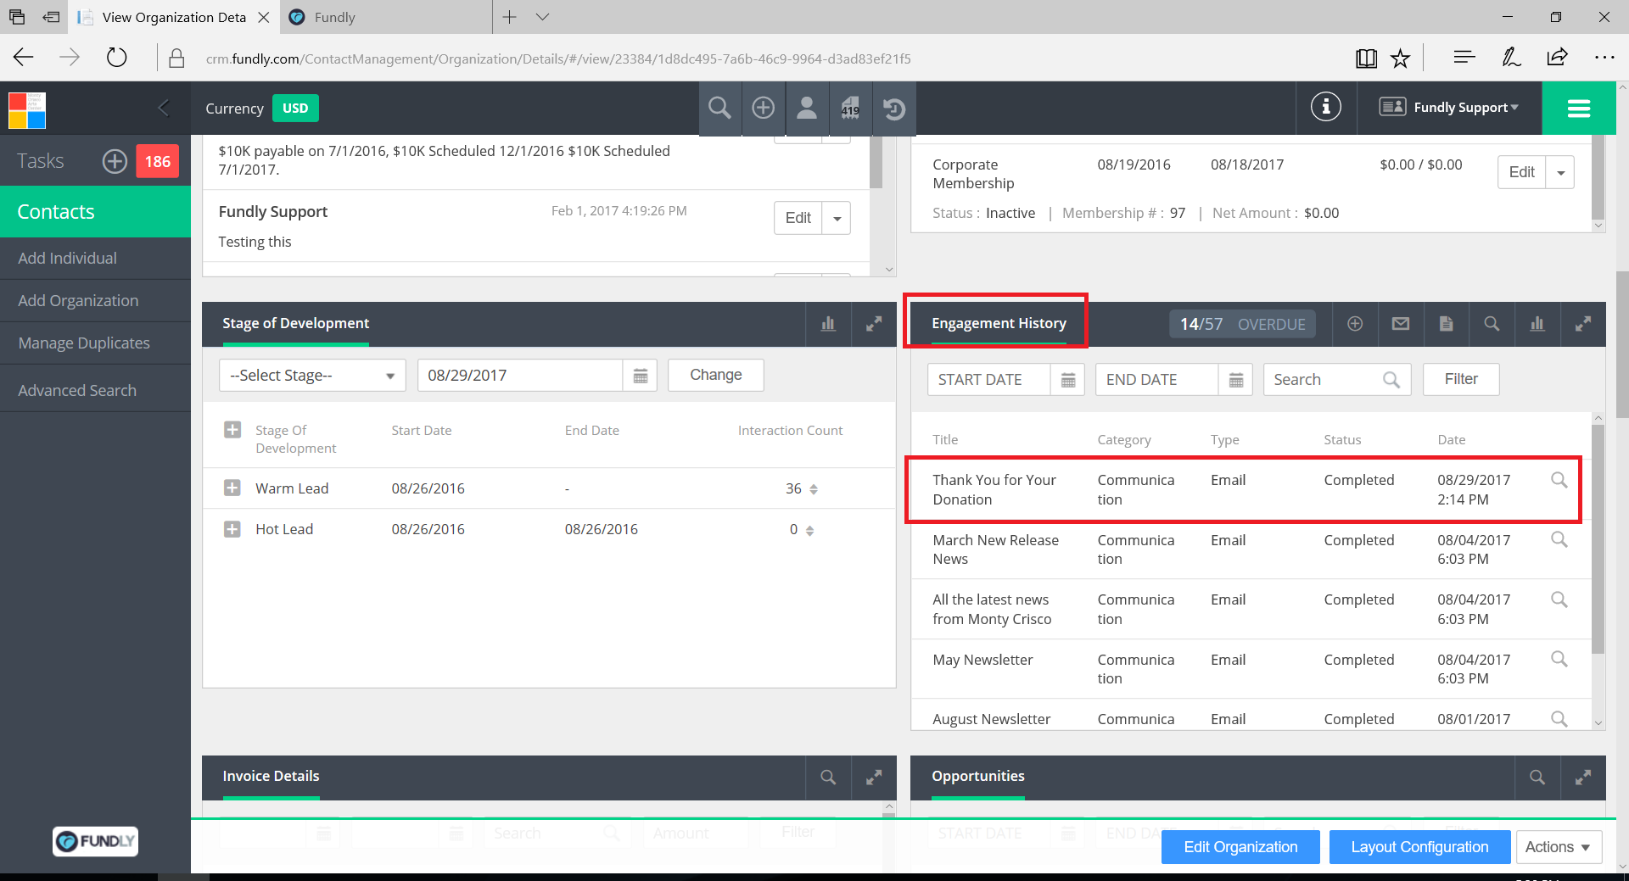
Task: Open Add Organization menu item
Action: 95,301
